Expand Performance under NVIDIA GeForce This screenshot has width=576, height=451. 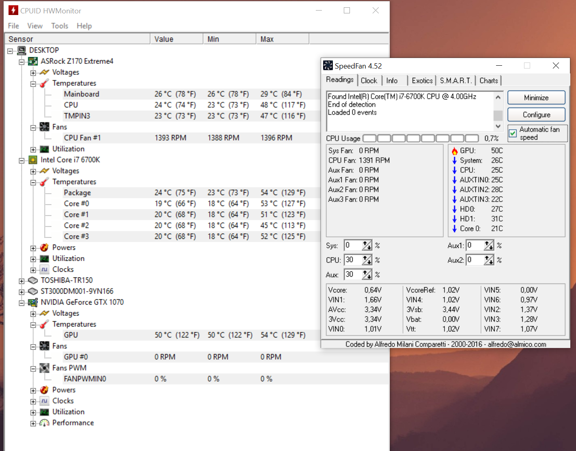[x=33, y=423]
